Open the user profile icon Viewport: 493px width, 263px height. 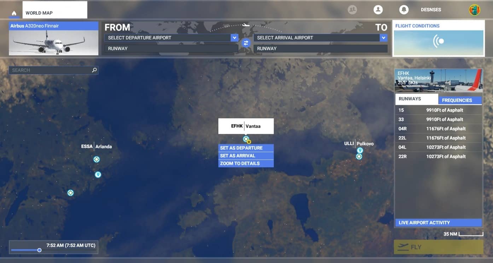point(378,10)
